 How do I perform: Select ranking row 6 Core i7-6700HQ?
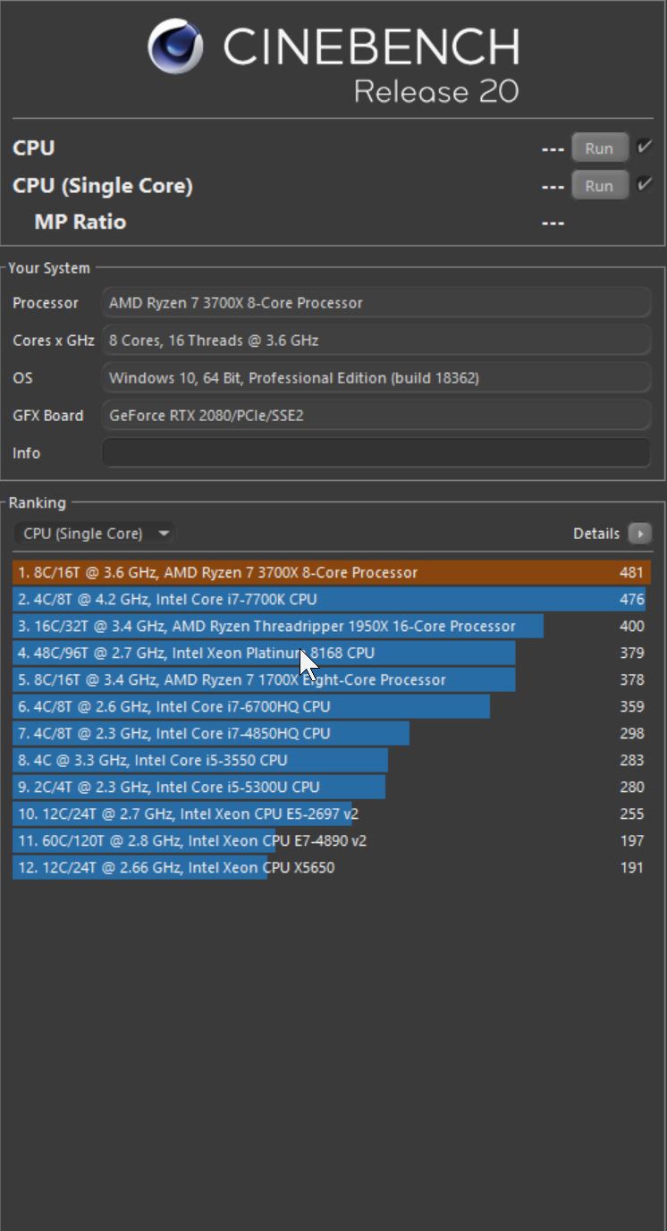pos(332,706)
